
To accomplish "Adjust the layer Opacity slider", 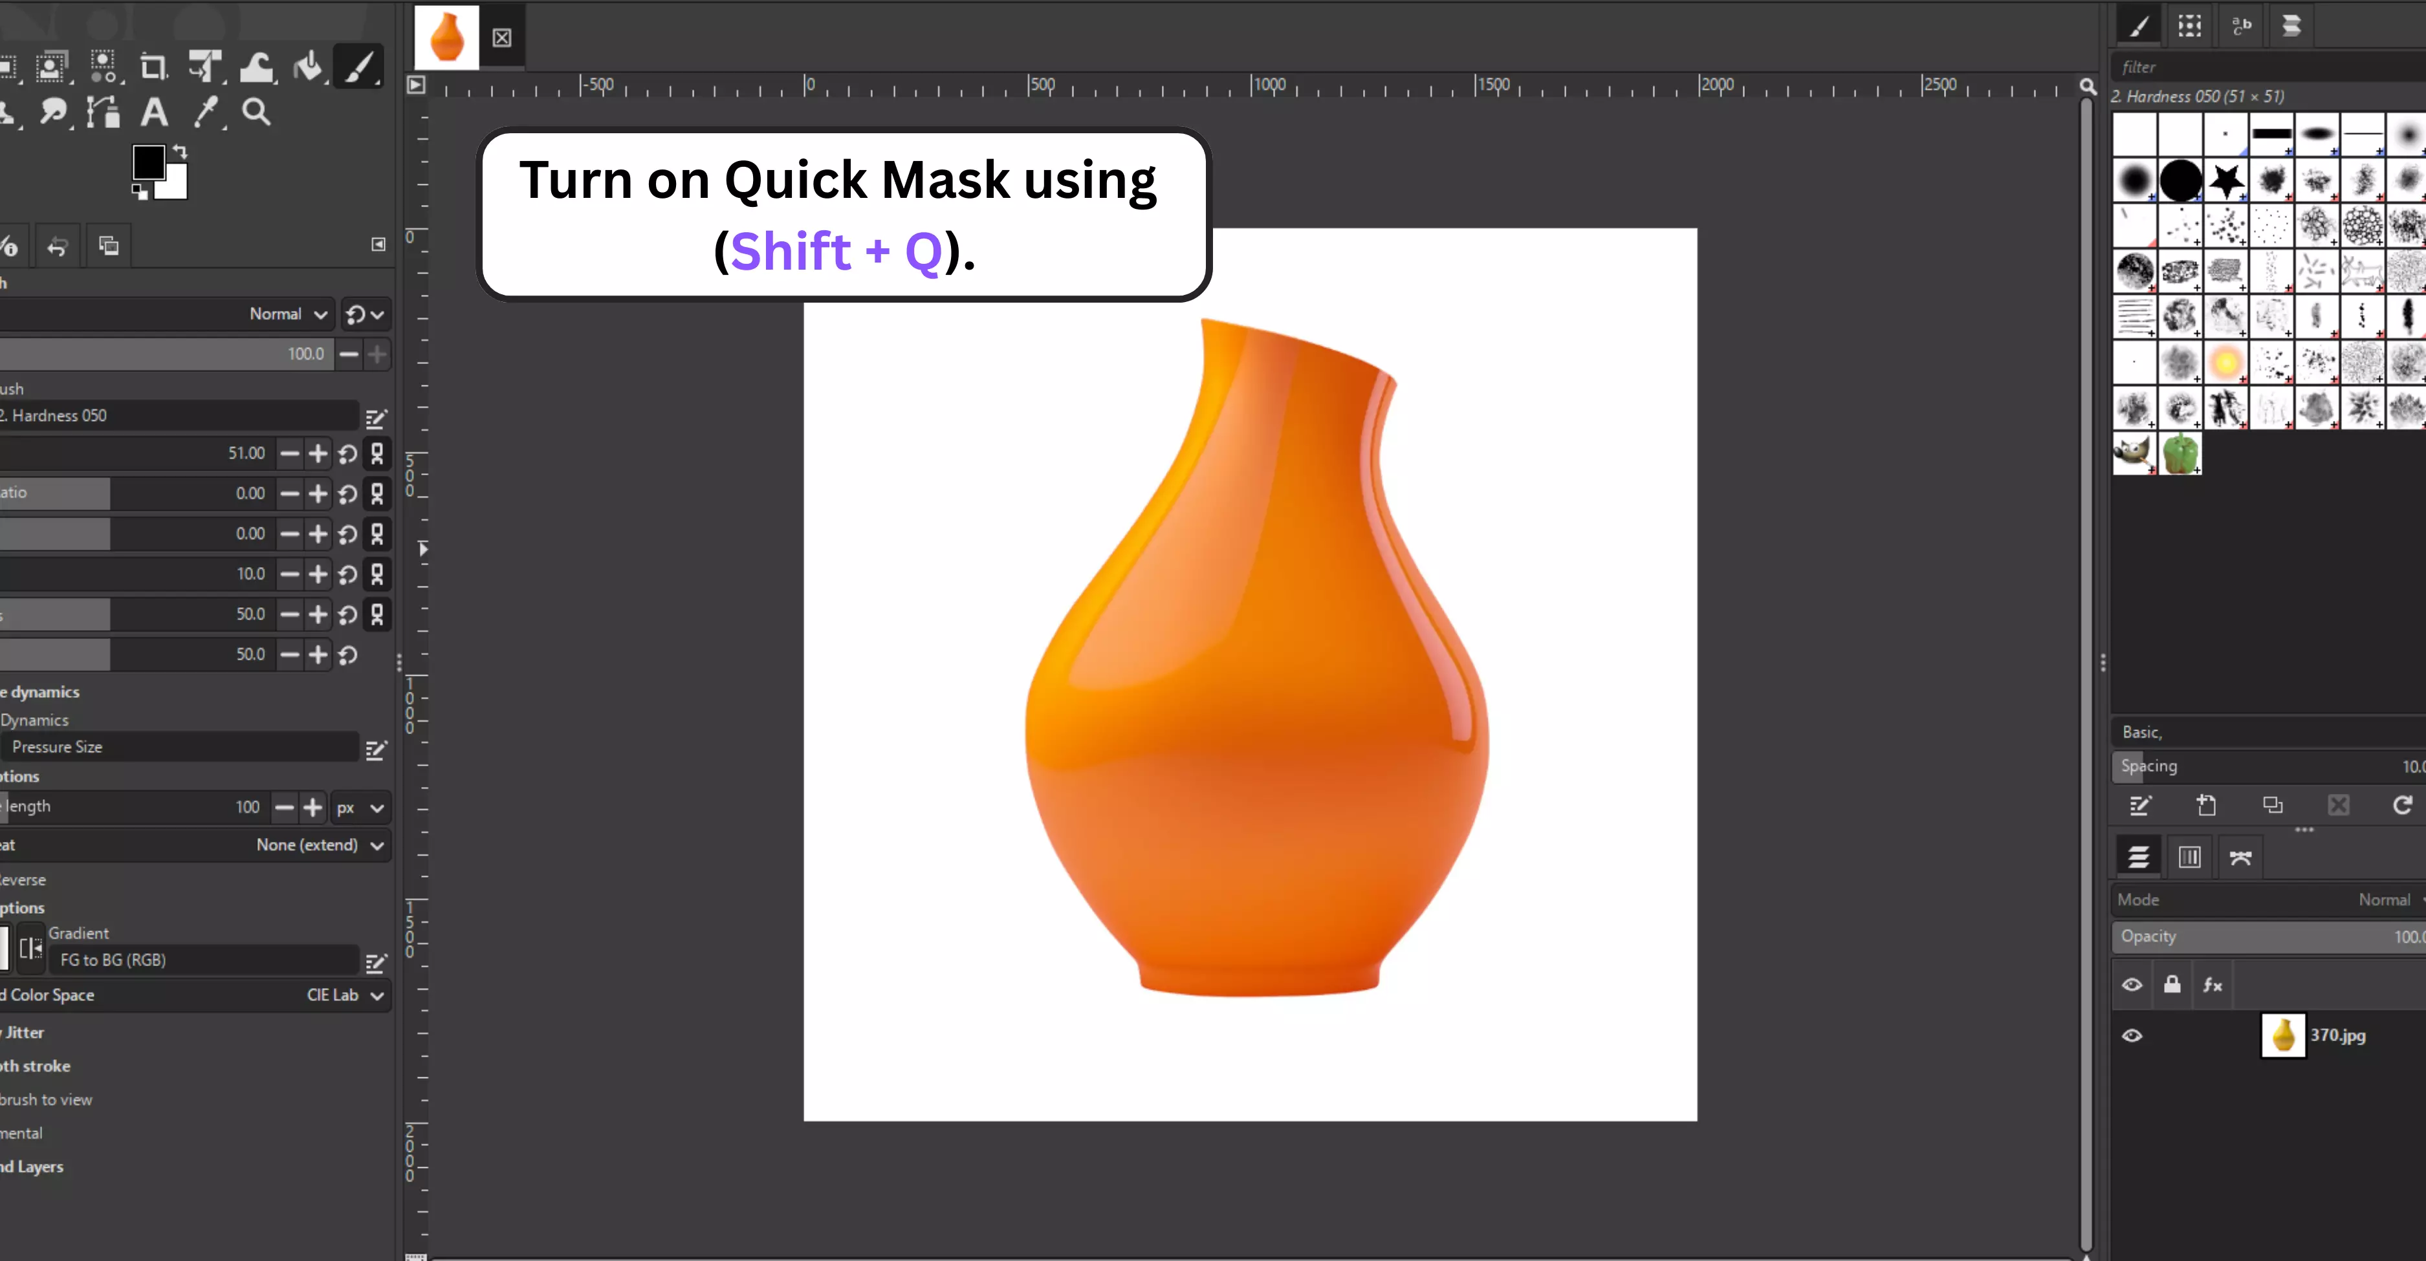I will 2269,937.
